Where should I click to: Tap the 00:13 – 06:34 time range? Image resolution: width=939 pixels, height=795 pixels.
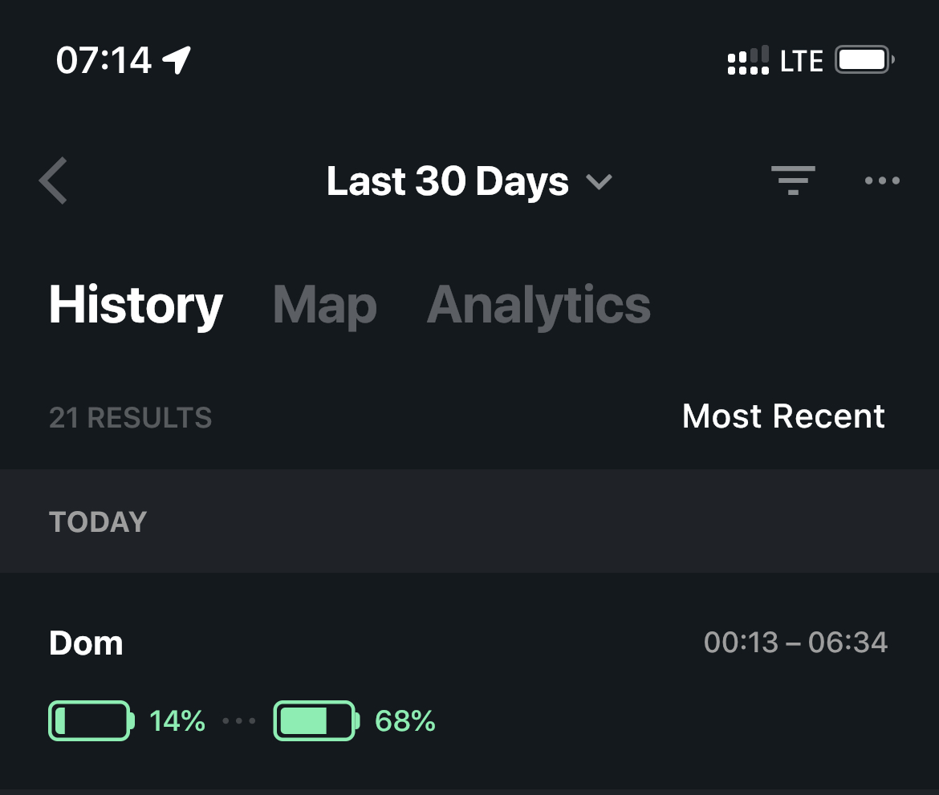pyautogui.click(x=795, y=643)
